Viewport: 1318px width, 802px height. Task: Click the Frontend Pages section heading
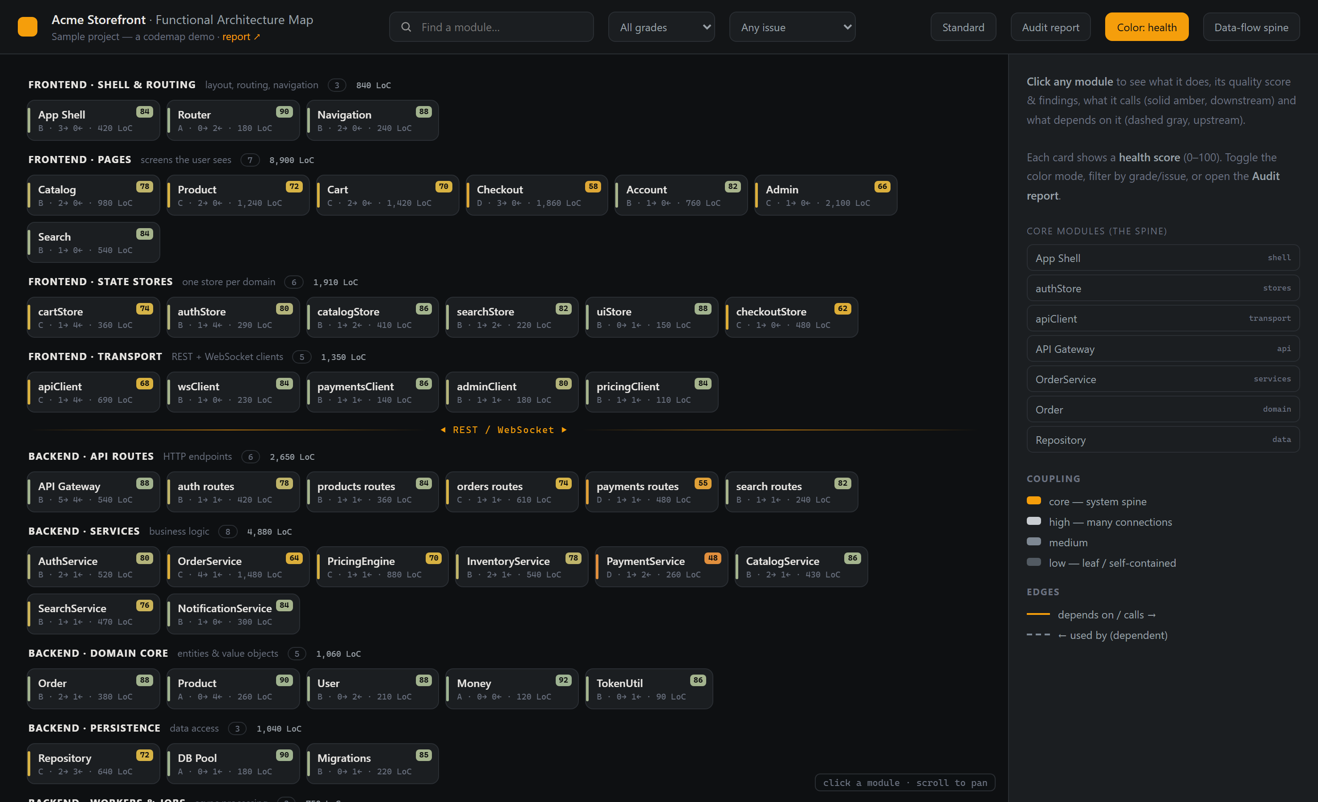tap(80, 160)
